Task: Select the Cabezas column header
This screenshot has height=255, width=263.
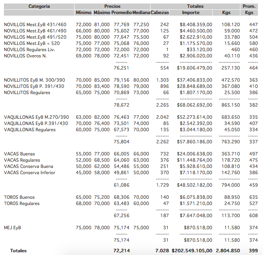Action: (160, 12)
